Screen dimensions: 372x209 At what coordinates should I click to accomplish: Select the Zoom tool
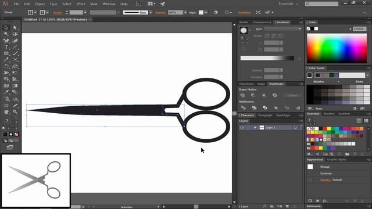(x=15, y=111)
